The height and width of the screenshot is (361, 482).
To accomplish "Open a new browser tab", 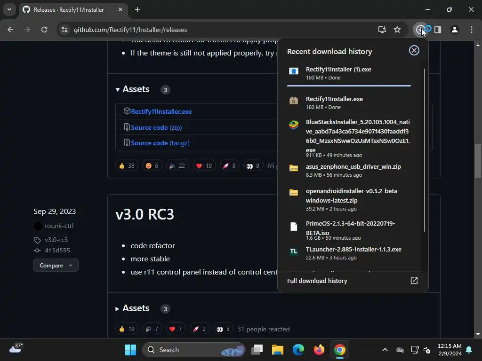I will (x=137, y=9).
